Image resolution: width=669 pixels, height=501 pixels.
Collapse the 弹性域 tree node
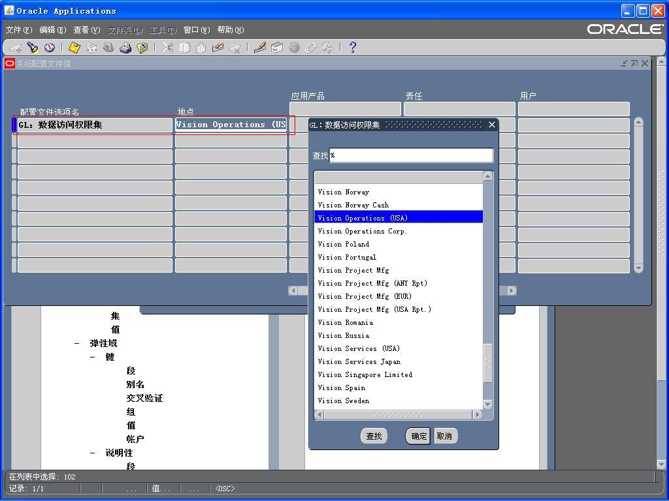point(77,343)
